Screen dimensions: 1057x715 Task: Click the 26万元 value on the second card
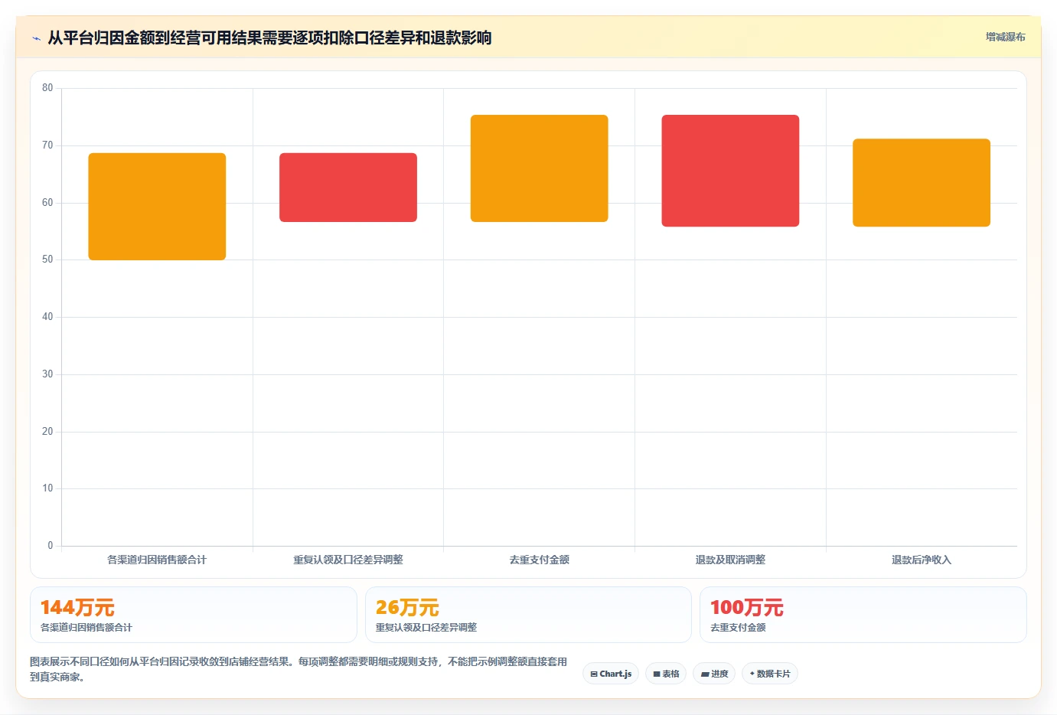point(407,608)
